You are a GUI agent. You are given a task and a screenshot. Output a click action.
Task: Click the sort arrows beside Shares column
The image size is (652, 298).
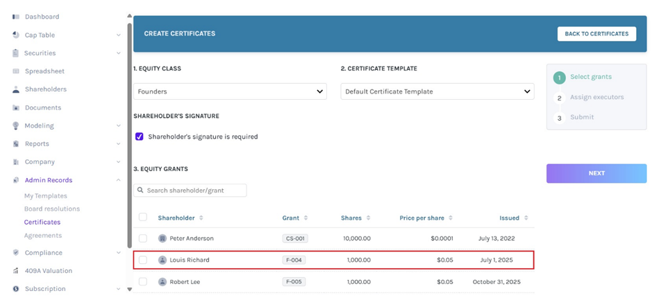368,218
